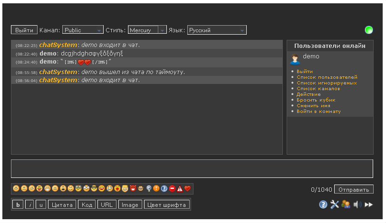Insert link with URL button

coord(107,204)
